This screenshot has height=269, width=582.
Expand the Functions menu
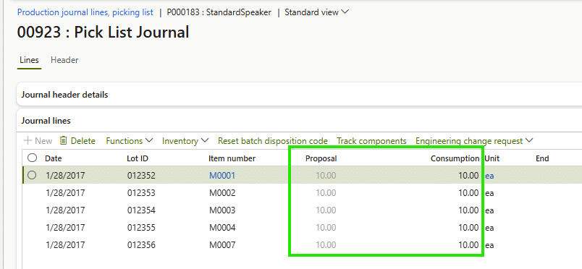129,141
